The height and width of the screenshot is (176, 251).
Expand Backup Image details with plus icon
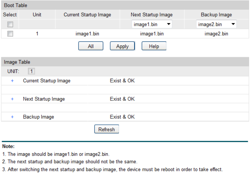tap(13, 117)
